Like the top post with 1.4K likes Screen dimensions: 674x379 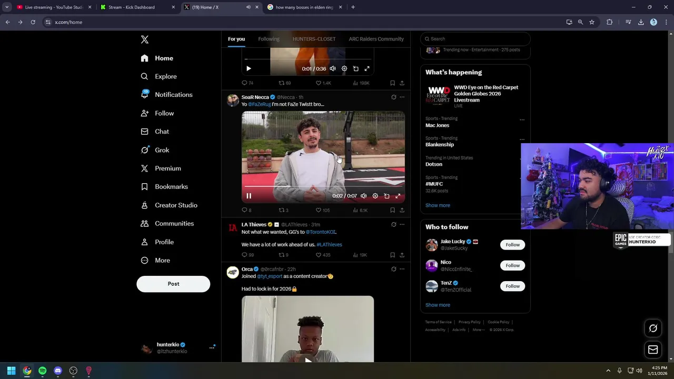point(323,83)
